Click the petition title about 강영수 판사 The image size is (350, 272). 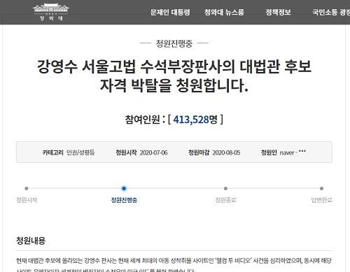coord(174,76)
